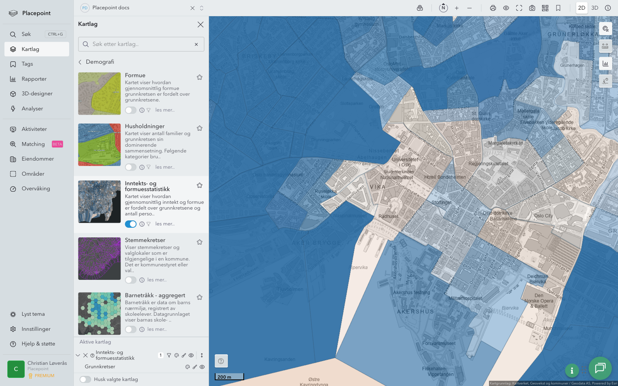This screenshot has width=618, height=386.
Task: Disable Inntekts- og formuesstatistikk layer toggle
Action: pos(131,224)
